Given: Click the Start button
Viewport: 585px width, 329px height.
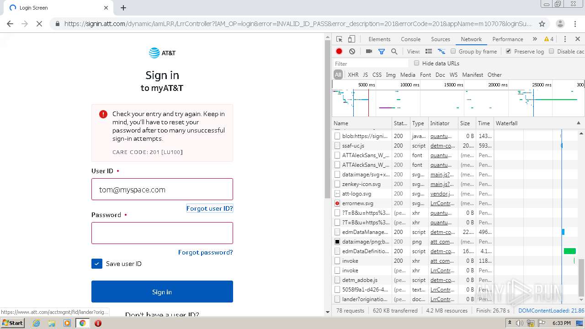Looking at the screenshot, I should [13, 323].
